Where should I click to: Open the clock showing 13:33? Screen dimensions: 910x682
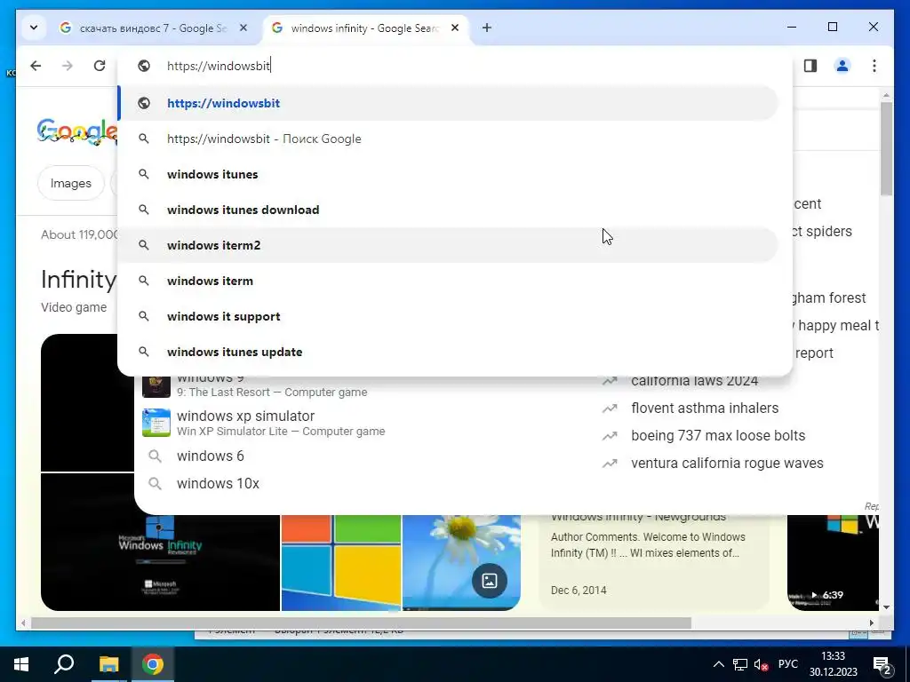[833, 664]
